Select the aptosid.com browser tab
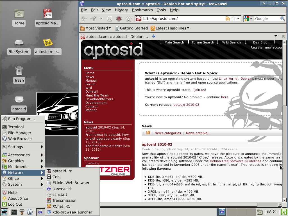This screenshot has width=288, height=216. tap(114, 36)
